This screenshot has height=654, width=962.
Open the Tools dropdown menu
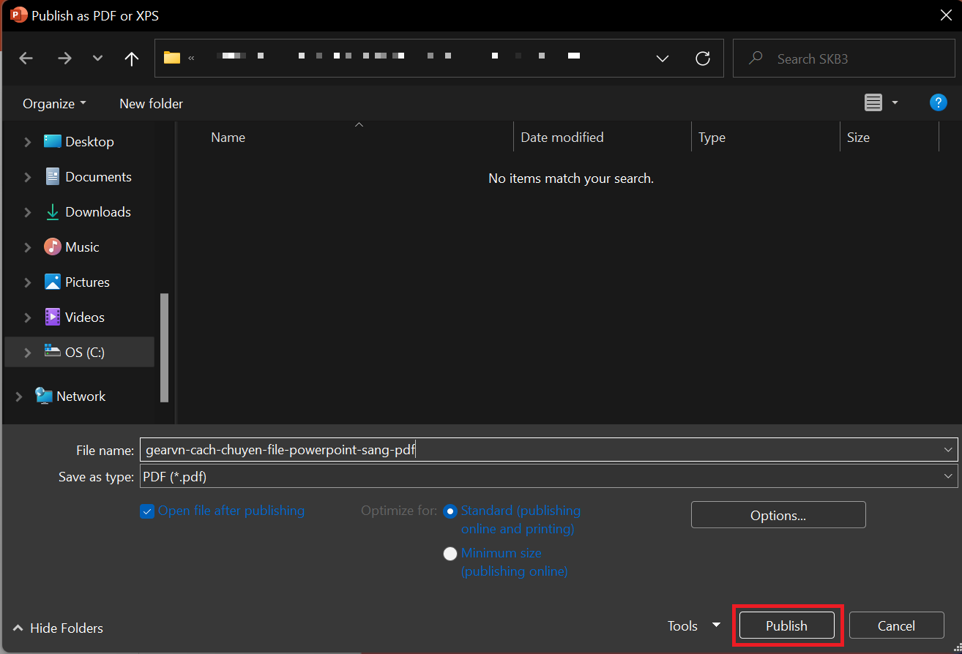(x=694, y=625)
